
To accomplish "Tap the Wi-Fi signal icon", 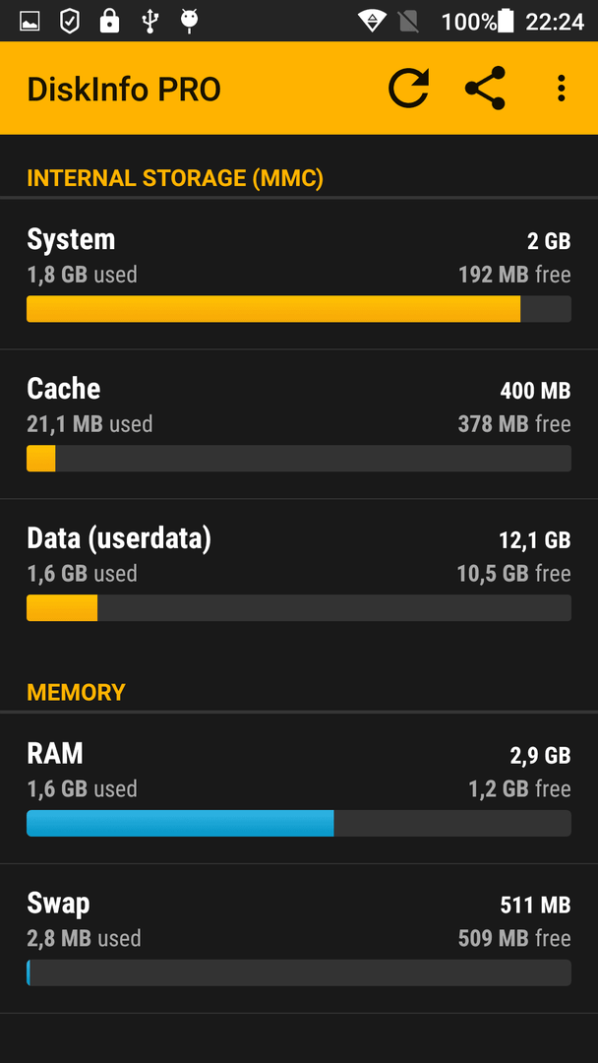I will pos(372,22).
